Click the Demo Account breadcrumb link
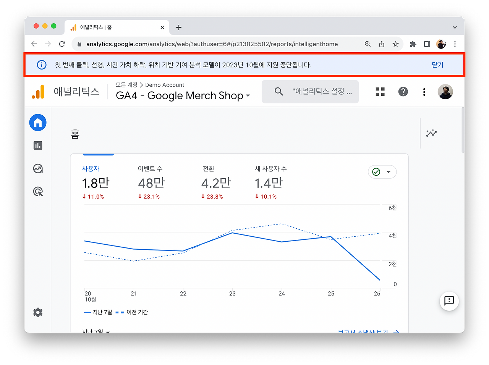This screenshot has width=489, height=365. [165, 85]
